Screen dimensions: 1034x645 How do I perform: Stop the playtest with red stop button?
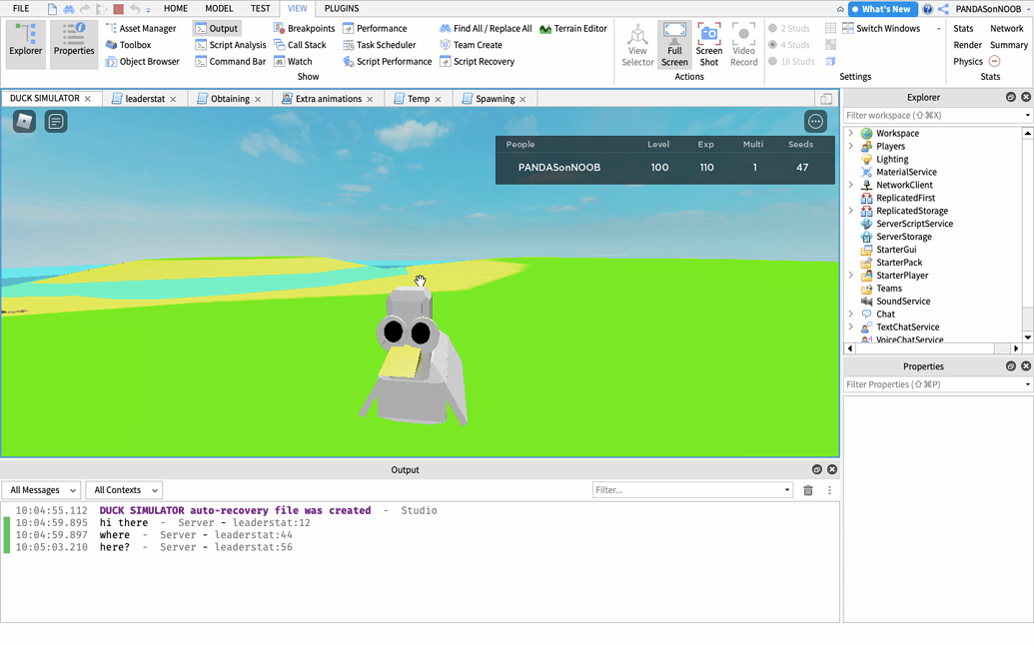(x=119, y=9)
